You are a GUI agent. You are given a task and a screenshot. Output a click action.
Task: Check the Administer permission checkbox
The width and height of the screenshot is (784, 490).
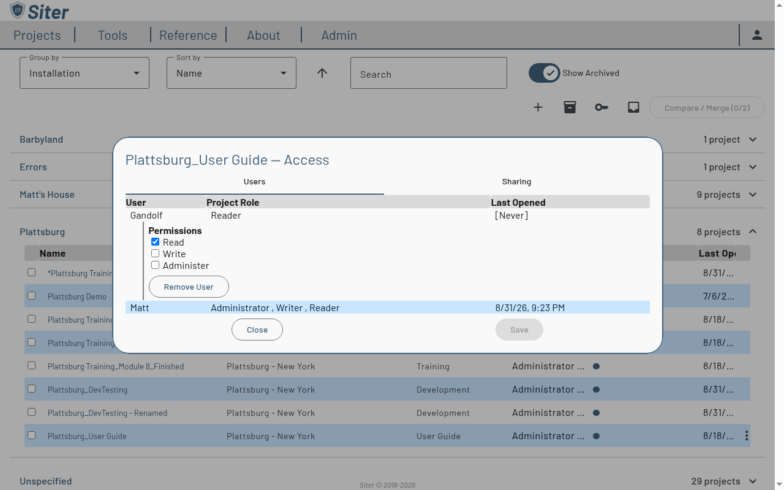pyautogui.click(x=156, y=265)
